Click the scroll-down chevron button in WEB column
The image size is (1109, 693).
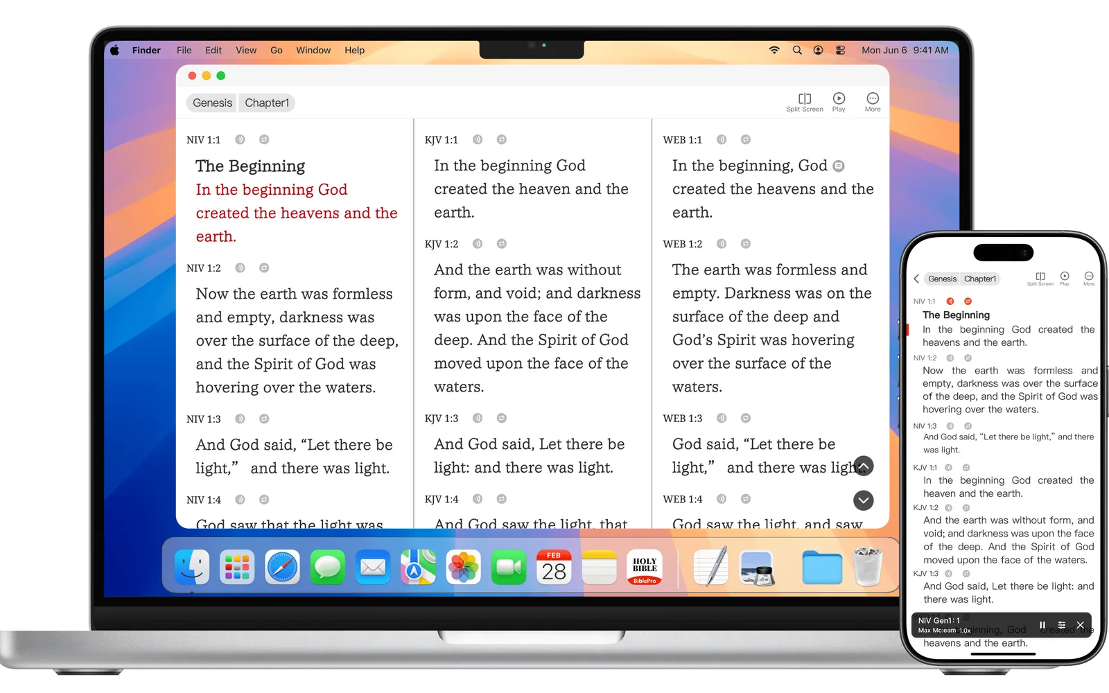pos(864,500)
